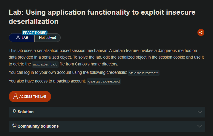Screen dimensions: 213x136
Task: Click the text You can log in to your own account
Action: 68,73
